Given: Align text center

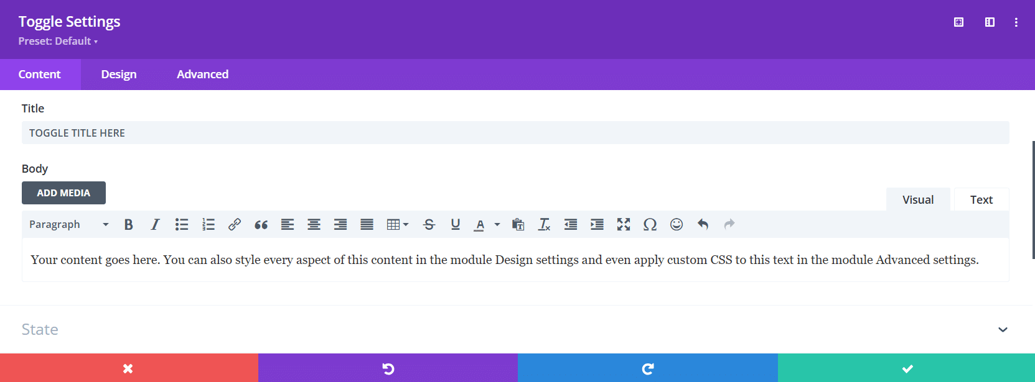Looking at the screenshot, I should 314,225.
